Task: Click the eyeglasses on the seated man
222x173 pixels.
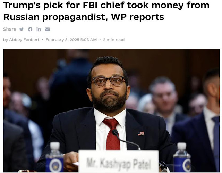Action: 109,81
